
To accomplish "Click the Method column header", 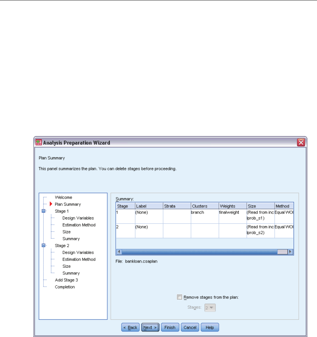I will [x=284, y=206].
